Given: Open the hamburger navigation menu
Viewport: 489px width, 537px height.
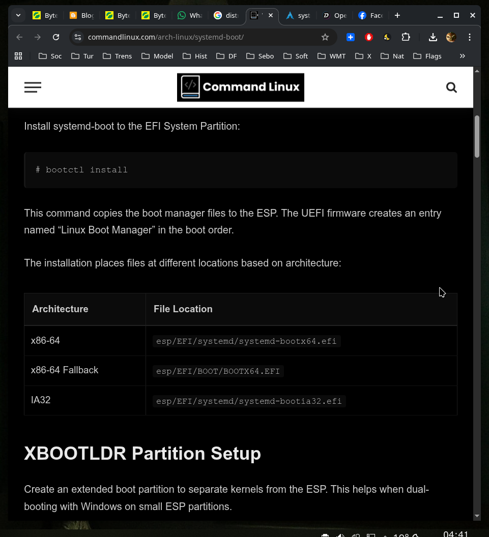Looking at the screenshot, I should (x=33, y=87).
